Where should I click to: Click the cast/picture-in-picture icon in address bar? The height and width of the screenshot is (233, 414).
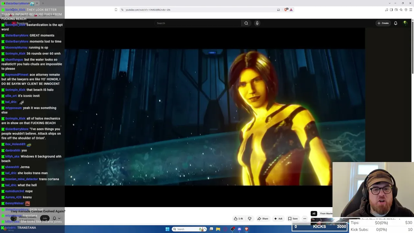click(278, 10)
